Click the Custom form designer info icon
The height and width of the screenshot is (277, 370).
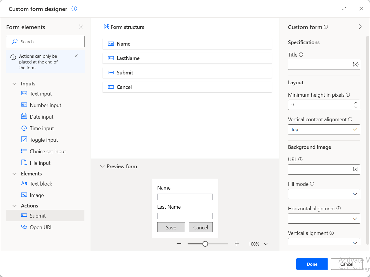(x=74, y=9)
